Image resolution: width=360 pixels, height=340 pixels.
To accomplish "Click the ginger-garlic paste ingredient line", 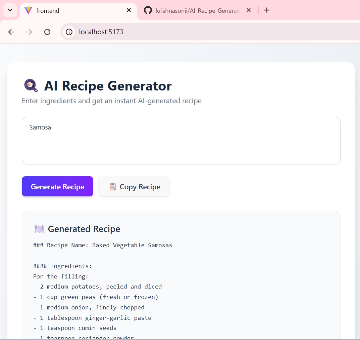I will click(x=92, y=318).
